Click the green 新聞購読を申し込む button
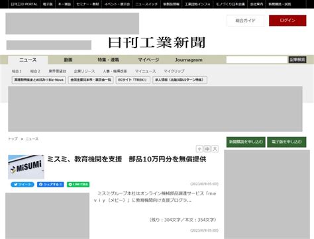Screen dimensions: 314x239 (246, 142)
